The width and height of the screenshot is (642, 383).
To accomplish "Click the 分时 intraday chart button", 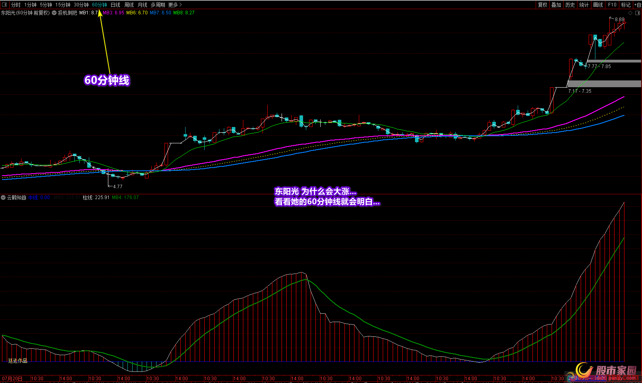I will point(16,5).
